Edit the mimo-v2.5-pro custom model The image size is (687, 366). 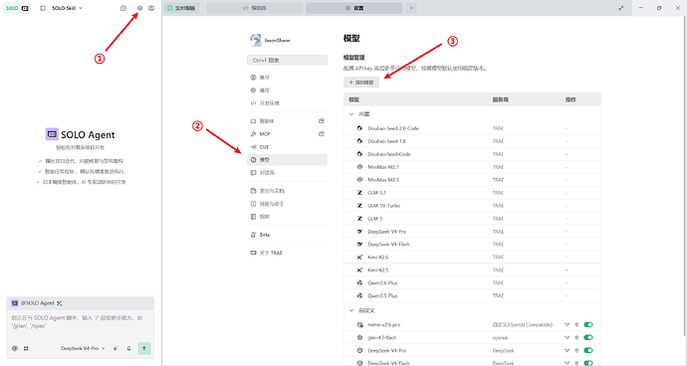pyautogui.click(x=567, y=325)
